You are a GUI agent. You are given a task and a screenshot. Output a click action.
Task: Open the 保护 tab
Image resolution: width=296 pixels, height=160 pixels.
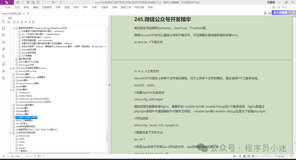(85, 7)
